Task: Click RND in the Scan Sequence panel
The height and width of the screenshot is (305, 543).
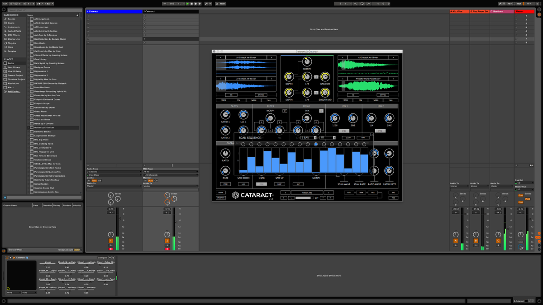Action: click(x=363, y=138)
